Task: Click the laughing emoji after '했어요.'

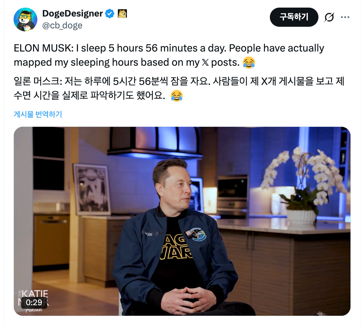Action: [x=177, y=95]
